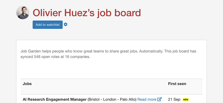Click the 21 Sep date cell

[x=174, y=99]
